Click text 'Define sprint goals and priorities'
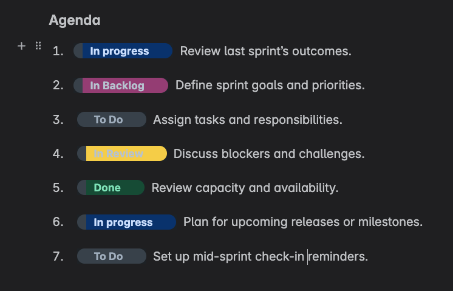Image resolution: width=453 pixels, height=291 pixels. click(x=270, y=85)
